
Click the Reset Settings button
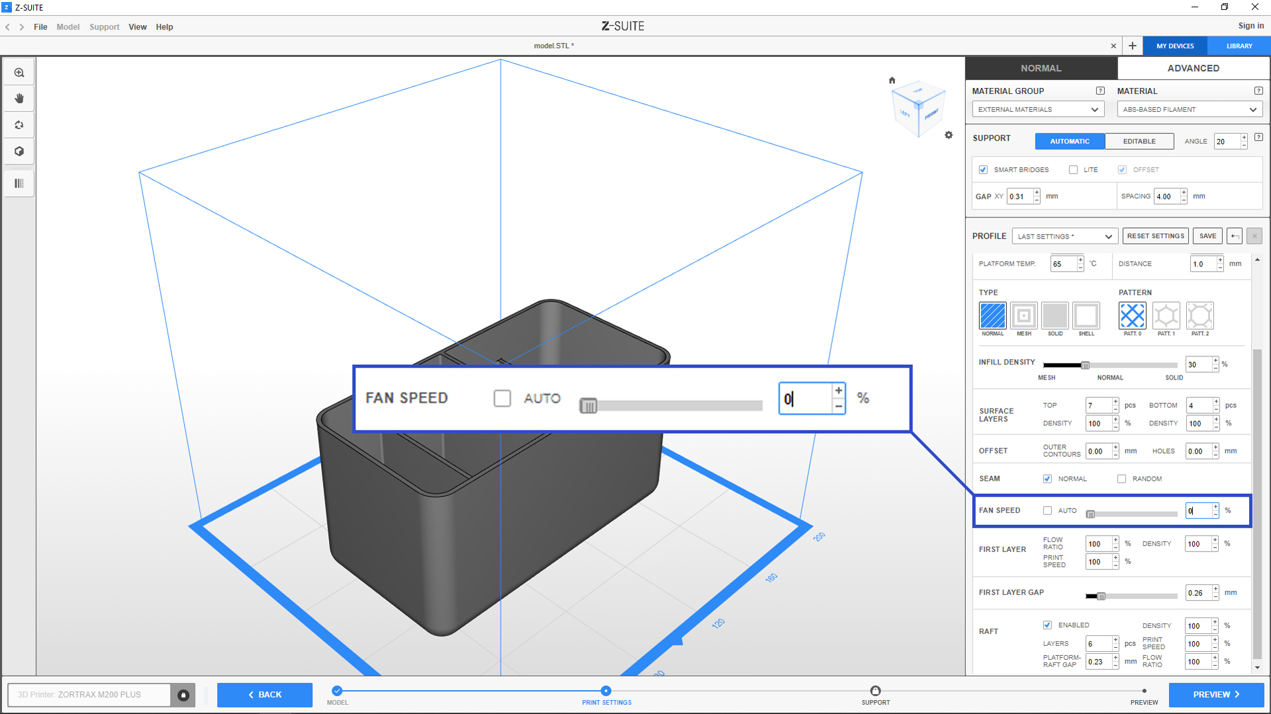tap(1155, 236)
